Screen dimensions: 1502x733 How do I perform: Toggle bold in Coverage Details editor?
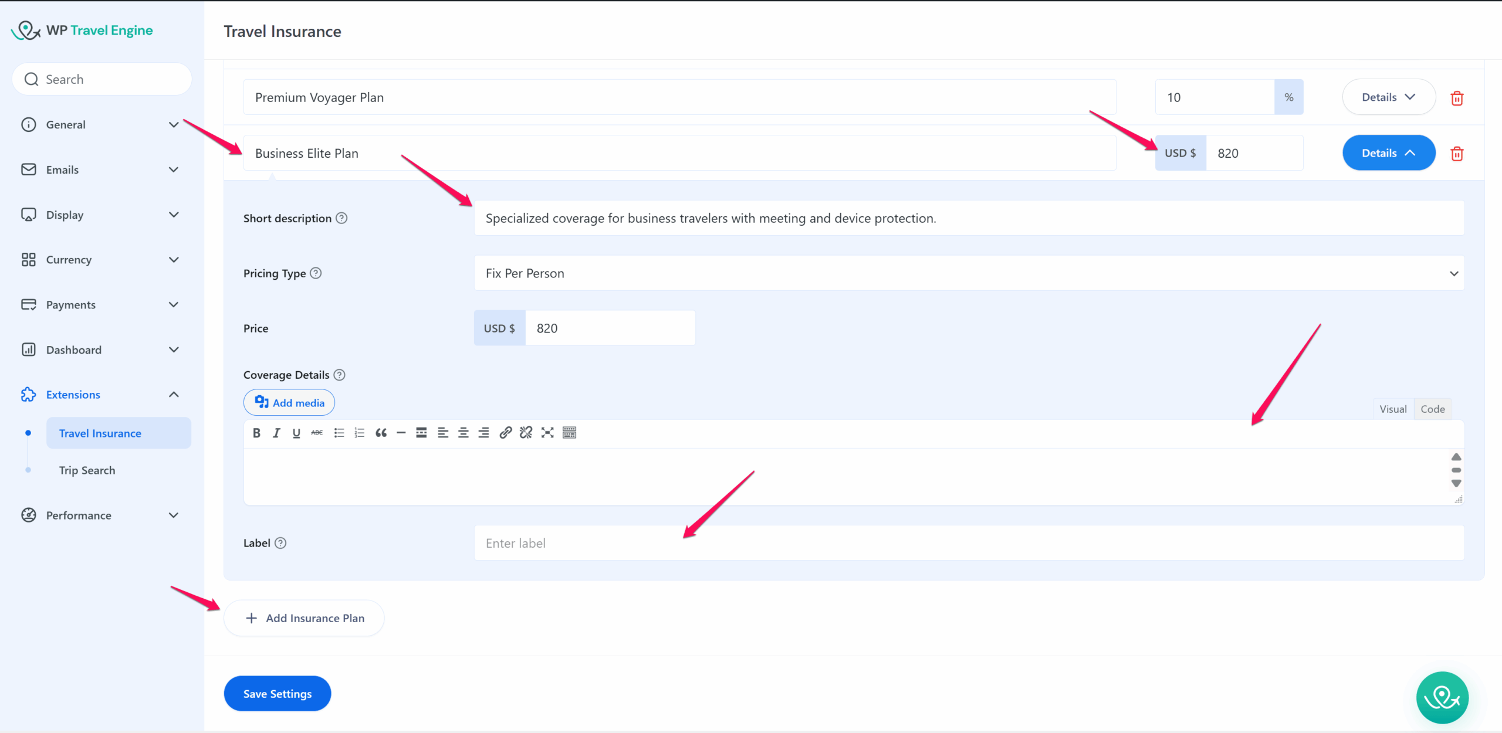click(x=256, y=433)
